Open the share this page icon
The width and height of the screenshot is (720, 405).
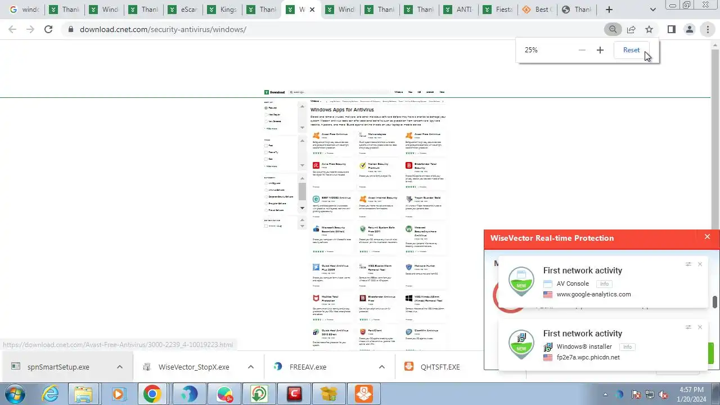[x=631, y=29]
